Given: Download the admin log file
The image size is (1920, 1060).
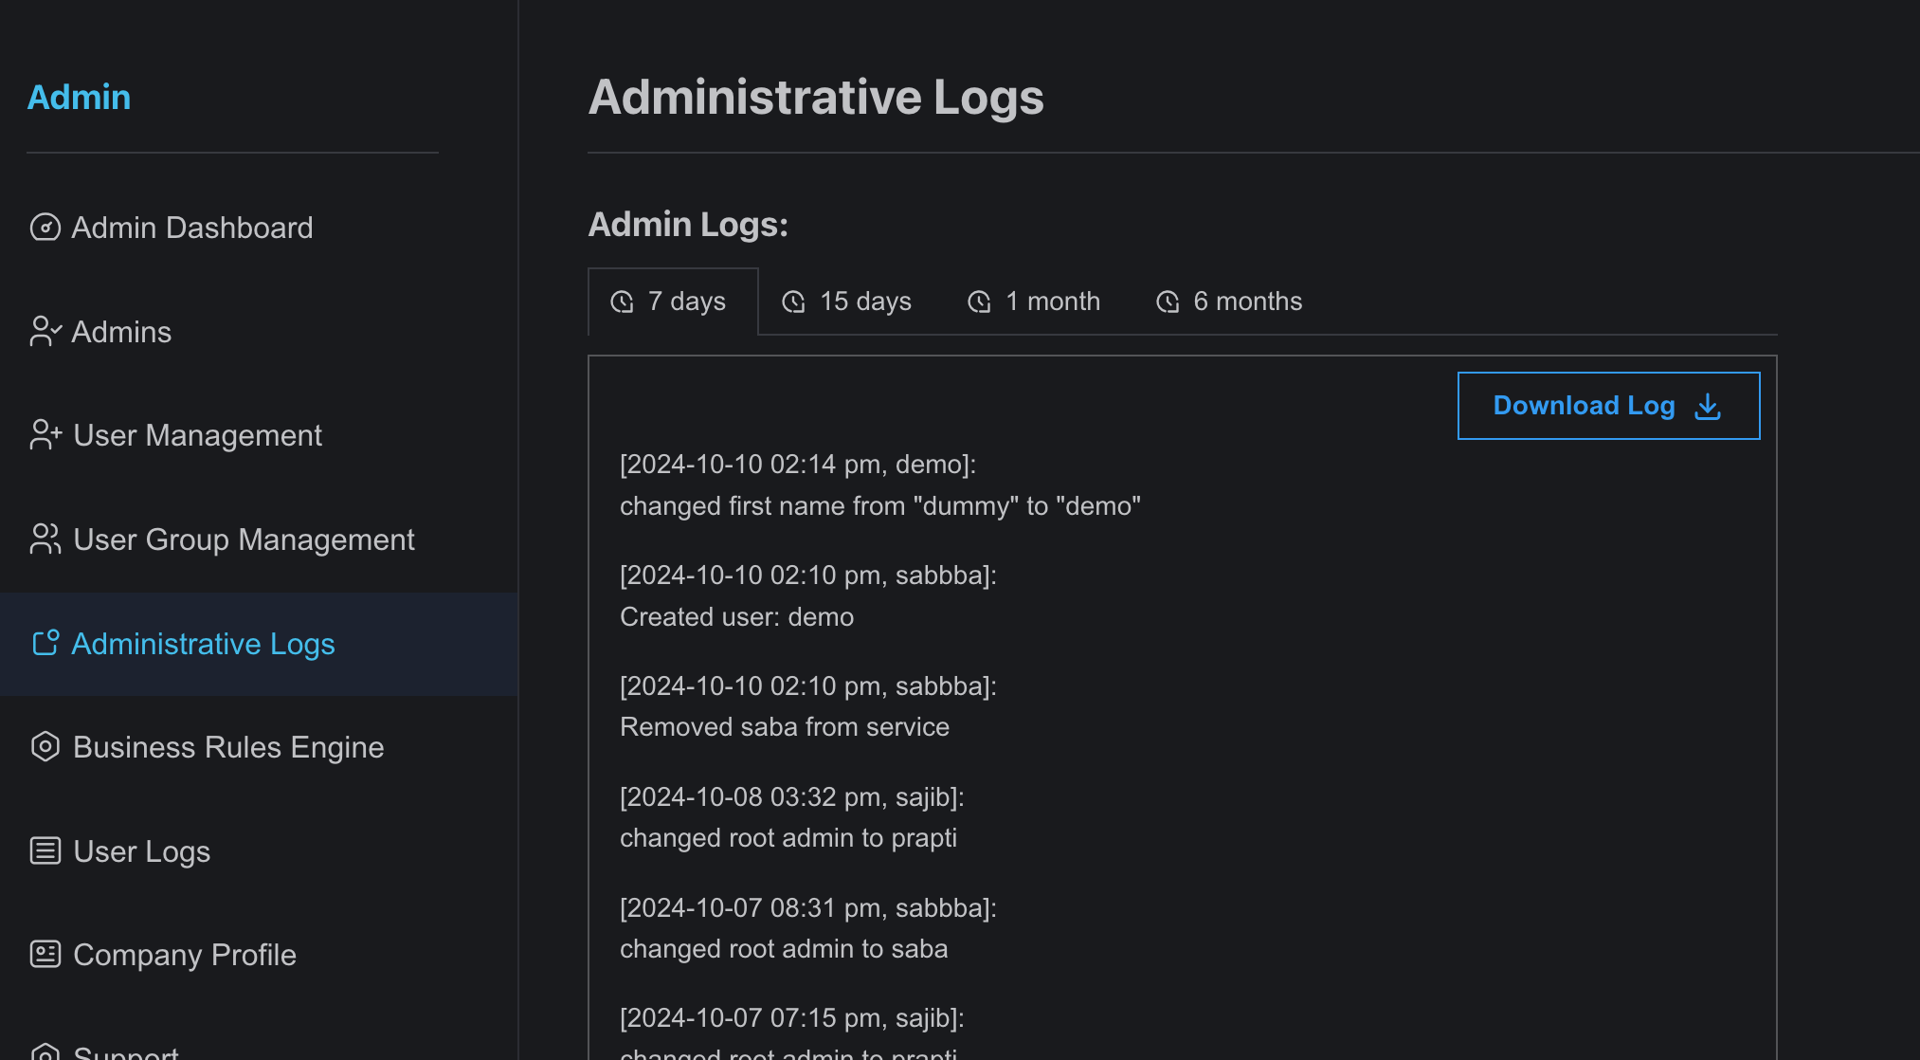Looking at the screenshot, I should (x=1608, y=406).
